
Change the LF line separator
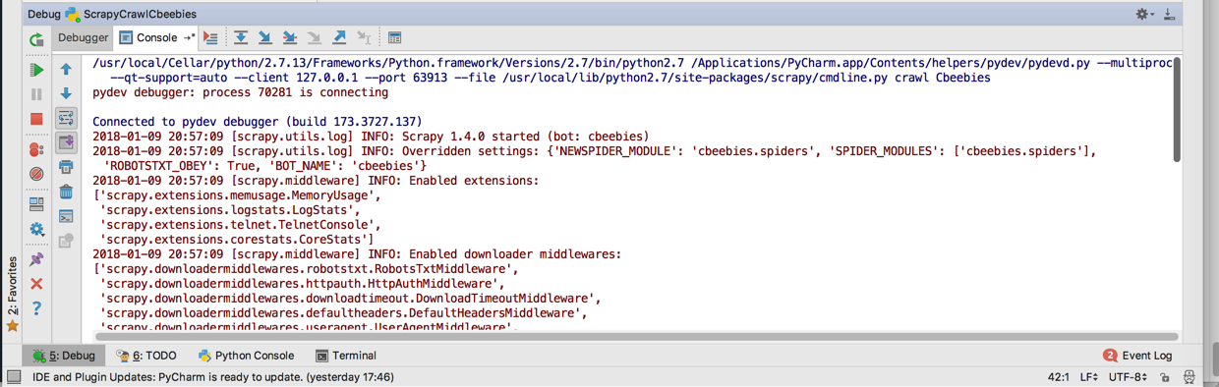[x=1089, y=377]
